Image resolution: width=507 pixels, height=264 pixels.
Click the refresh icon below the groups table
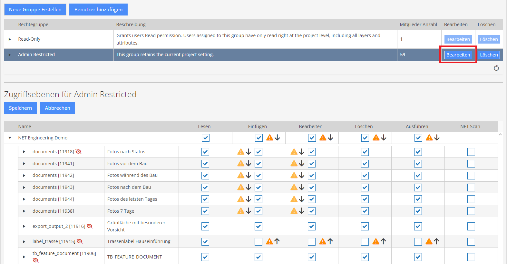pyautogui.click(x=496, y=68)
